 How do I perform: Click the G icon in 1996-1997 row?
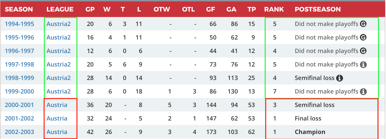pyautogui.click(x=363, y=51)
